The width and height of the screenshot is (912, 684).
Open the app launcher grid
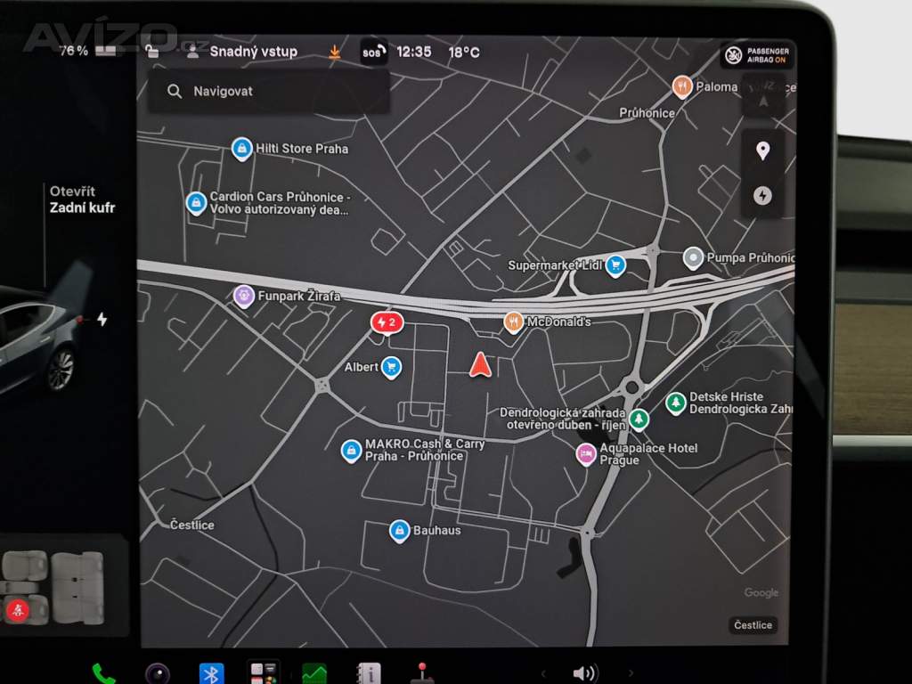click(264, 673)
